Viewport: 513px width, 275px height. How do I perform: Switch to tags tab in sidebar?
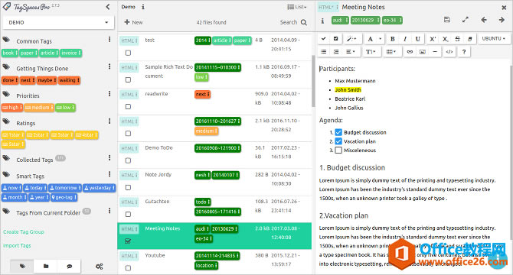pyautogui.click(x=22, y=267)
